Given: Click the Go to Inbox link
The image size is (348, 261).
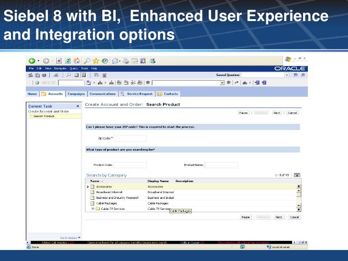Looking at the screenshot, I should tap(70, 238).
